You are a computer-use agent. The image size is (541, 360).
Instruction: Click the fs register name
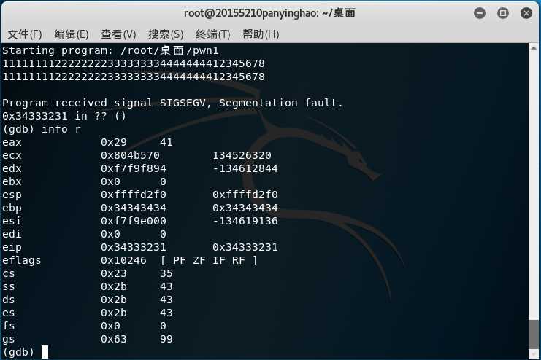(9, 326)
